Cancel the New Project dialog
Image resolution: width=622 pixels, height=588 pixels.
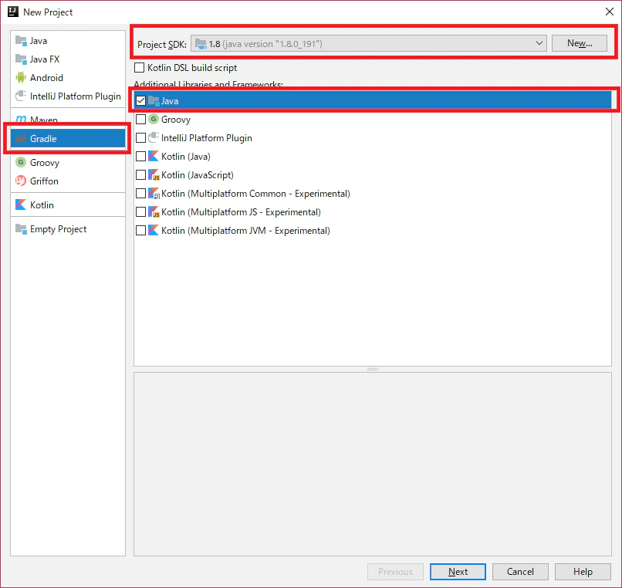pyautogui.click(x=520, y=572)
